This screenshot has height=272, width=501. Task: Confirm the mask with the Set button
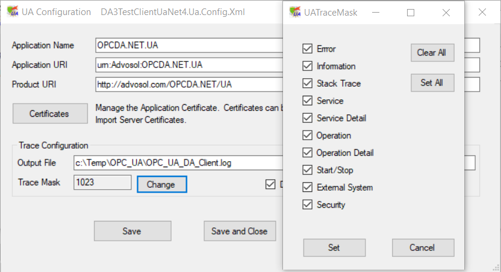pyautogui.click(x=334, y=247)
